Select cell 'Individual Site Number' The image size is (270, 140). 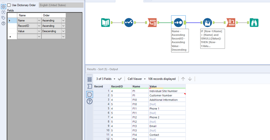pyautogui.click(x=167, y=91)
